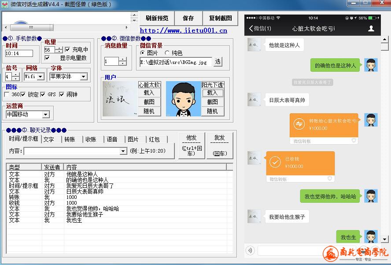
Task: Toggle the 闹钟 alarm checkbox
Action: (x=62, y=94)
